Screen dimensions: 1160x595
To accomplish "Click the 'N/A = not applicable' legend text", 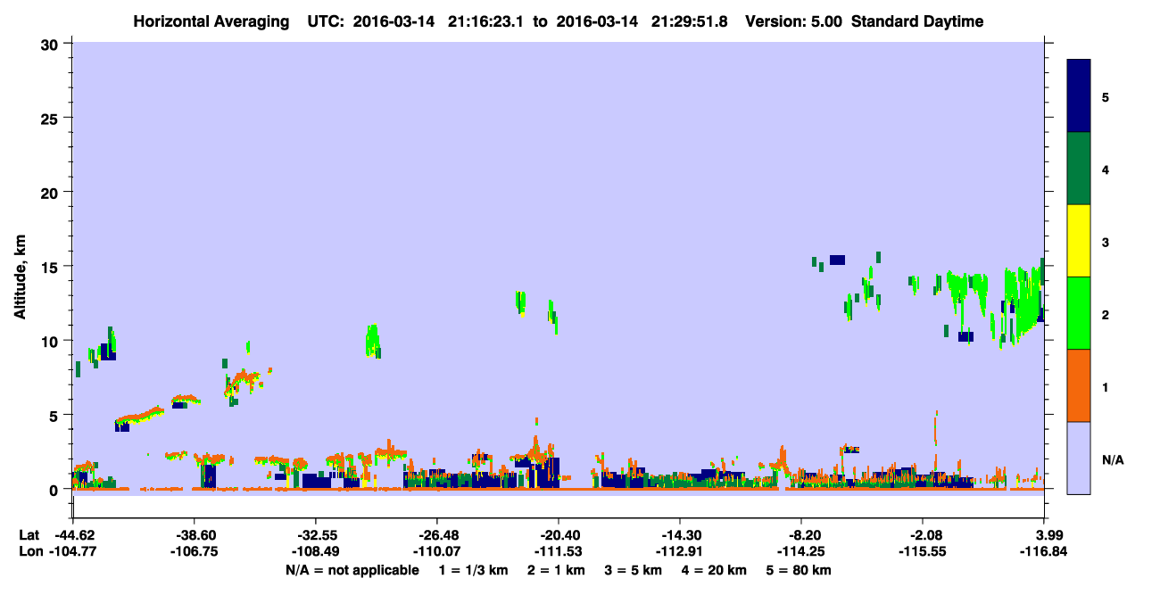I will [x=352, y=570].
